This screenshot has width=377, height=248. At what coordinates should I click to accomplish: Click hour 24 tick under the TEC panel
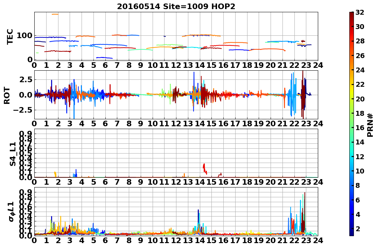tap(318, 65)
